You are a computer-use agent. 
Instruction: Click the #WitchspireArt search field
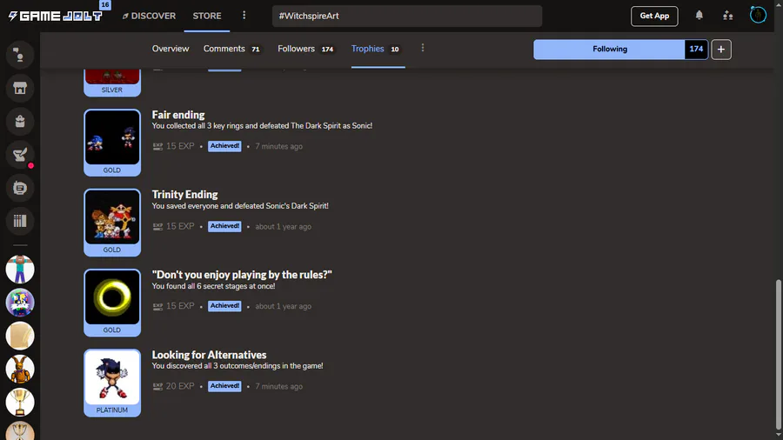point(407,16)
